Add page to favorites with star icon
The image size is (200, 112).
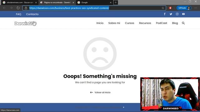163,8
